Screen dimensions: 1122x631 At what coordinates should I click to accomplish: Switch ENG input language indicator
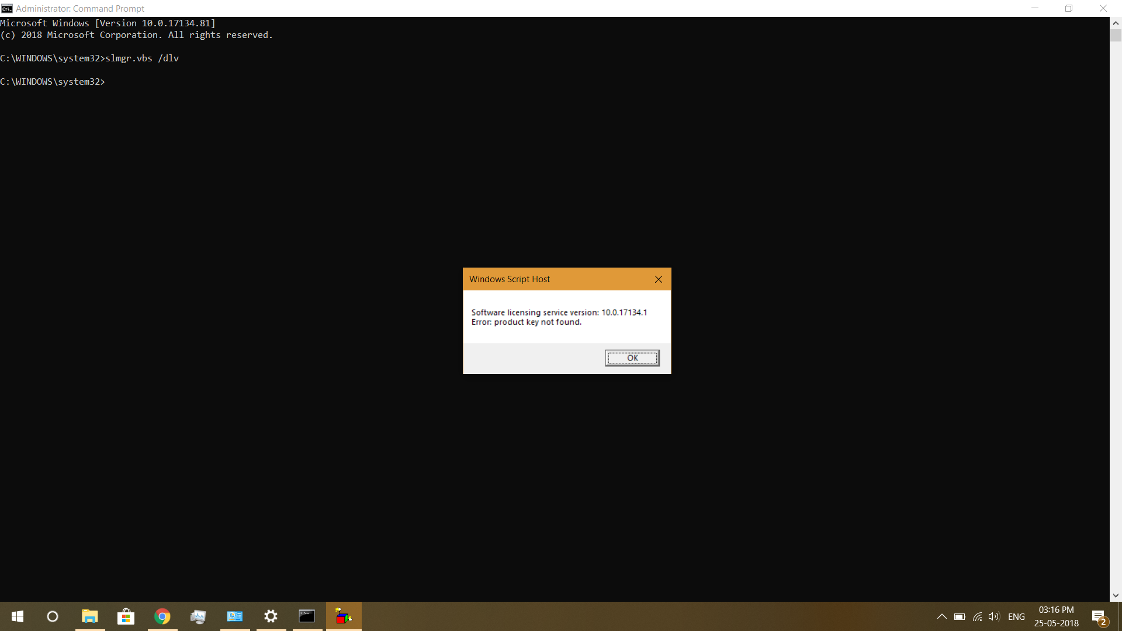(1016, 616)
